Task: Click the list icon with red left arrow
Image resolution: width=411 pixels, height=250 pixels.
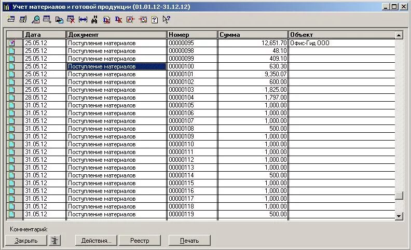Action: 130,19
